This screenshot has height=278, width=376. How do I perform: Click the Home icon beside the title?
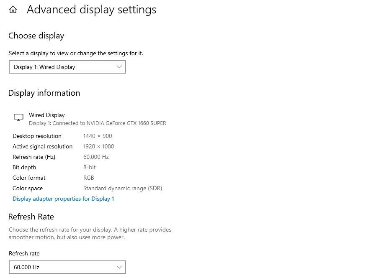coord(13,10)
